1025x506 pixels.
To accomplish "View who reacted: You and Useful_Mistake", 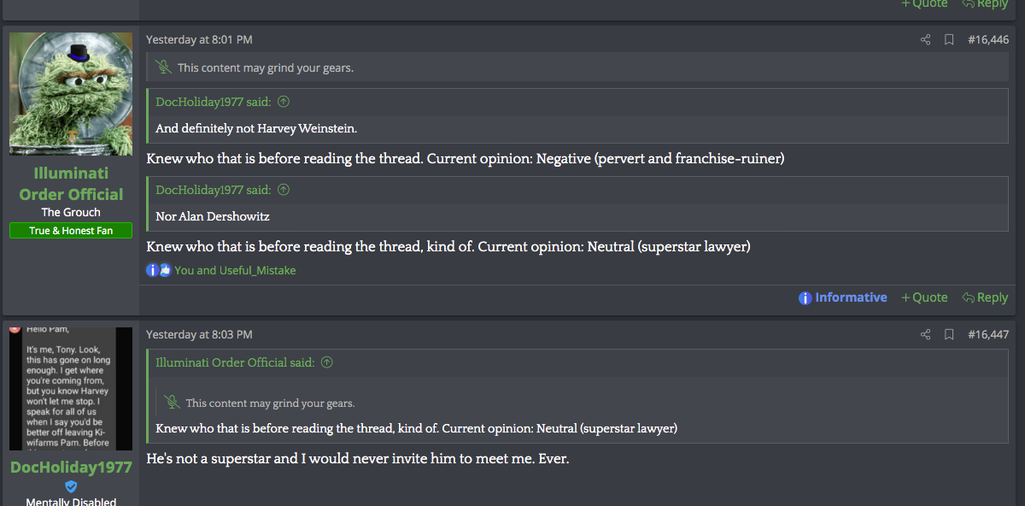I will tap(235, 270).
